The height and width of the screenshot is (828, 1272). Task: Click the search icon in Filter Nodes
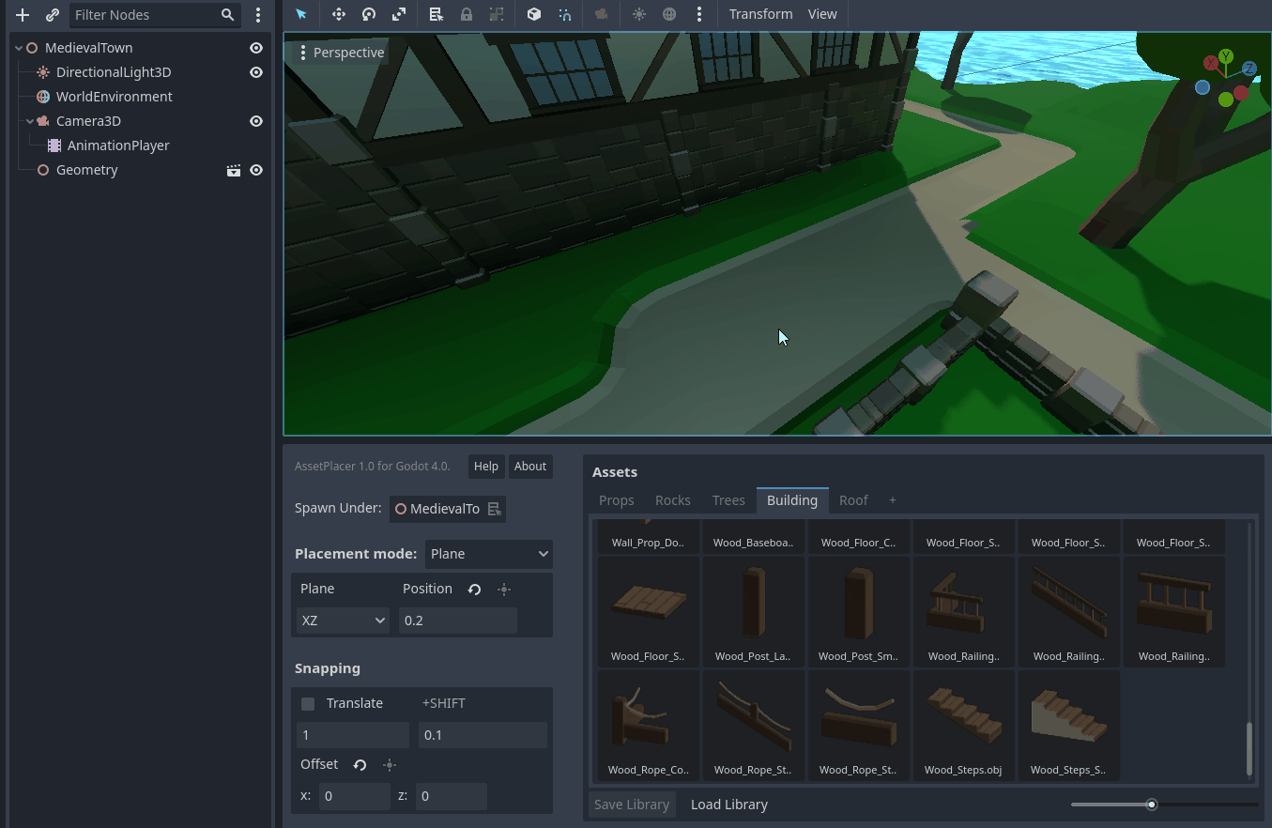[228, 15]
